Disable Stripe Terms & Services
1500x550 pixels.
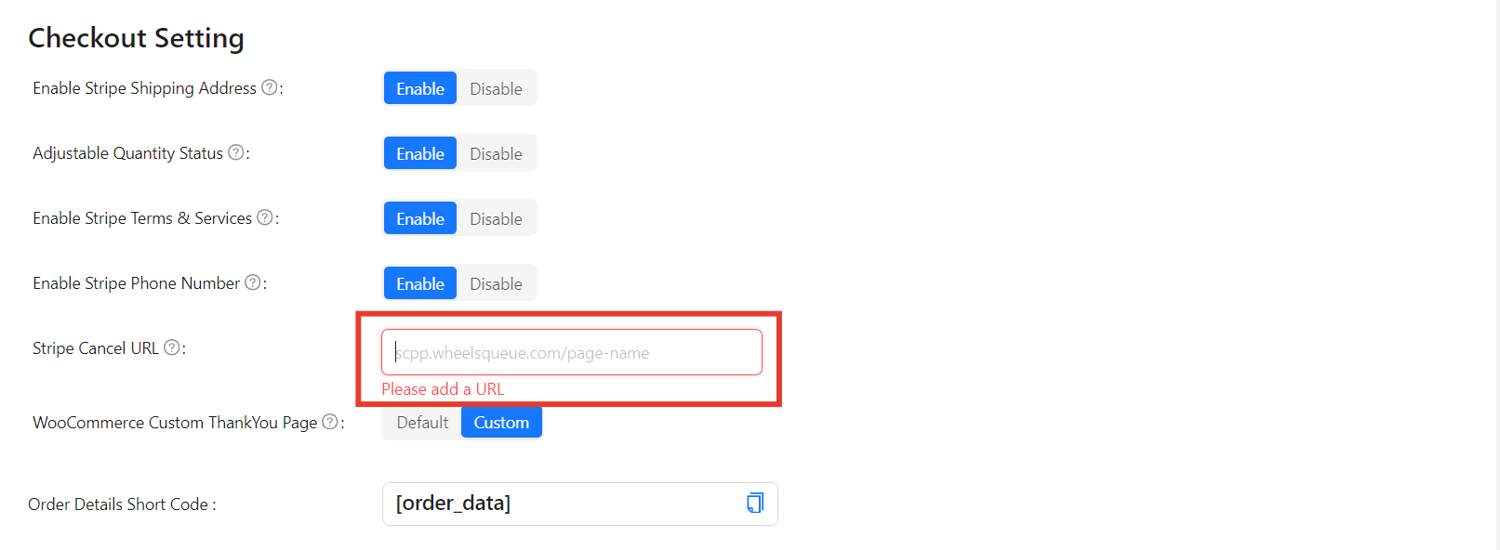pos(496,218)
